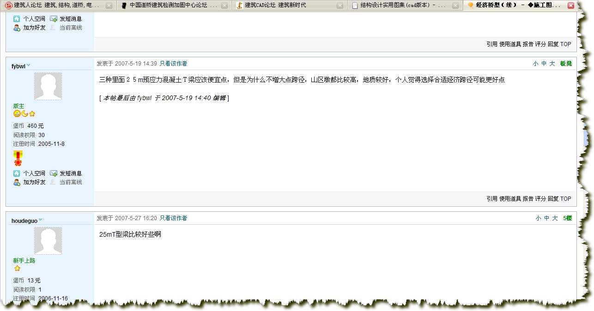594x311 pixels.
Task: Click the 发表于 2007-5-27 16:20 timestamp
Action: [127, 218]
